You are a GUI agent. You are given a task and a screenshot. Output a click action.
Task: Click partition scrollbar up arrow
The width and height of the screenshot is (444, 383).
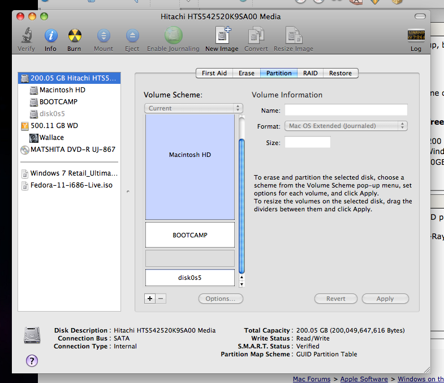[242, 277]
